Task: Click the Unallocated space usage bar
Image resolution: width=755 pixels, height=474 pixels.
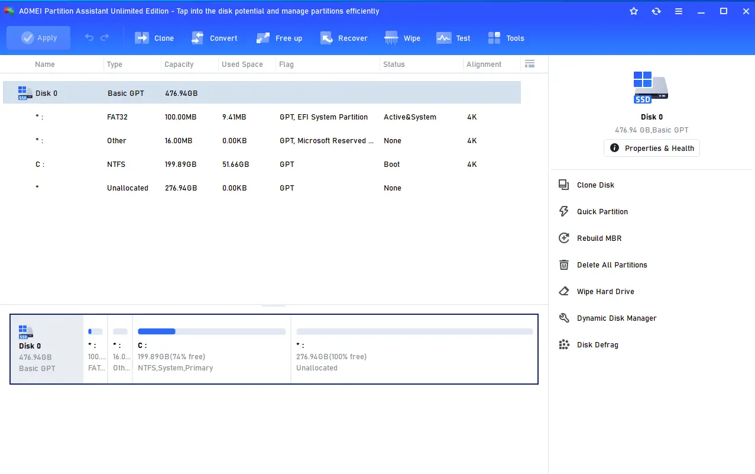Action: (414, 331)
